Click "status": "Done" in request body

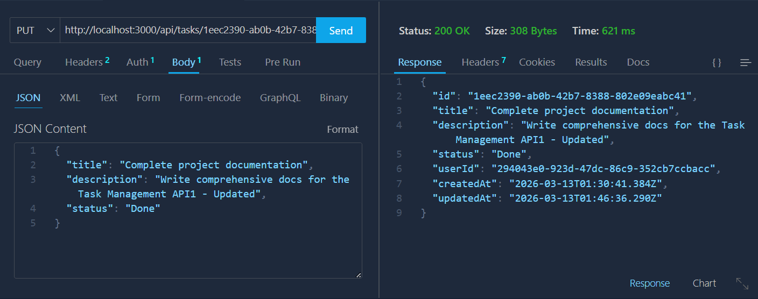114,209
